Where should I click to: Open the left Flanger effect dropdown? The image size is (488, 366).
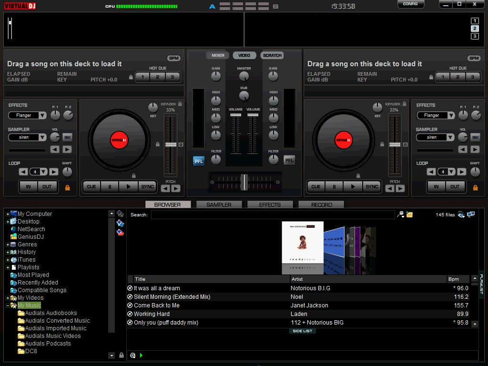42,115
